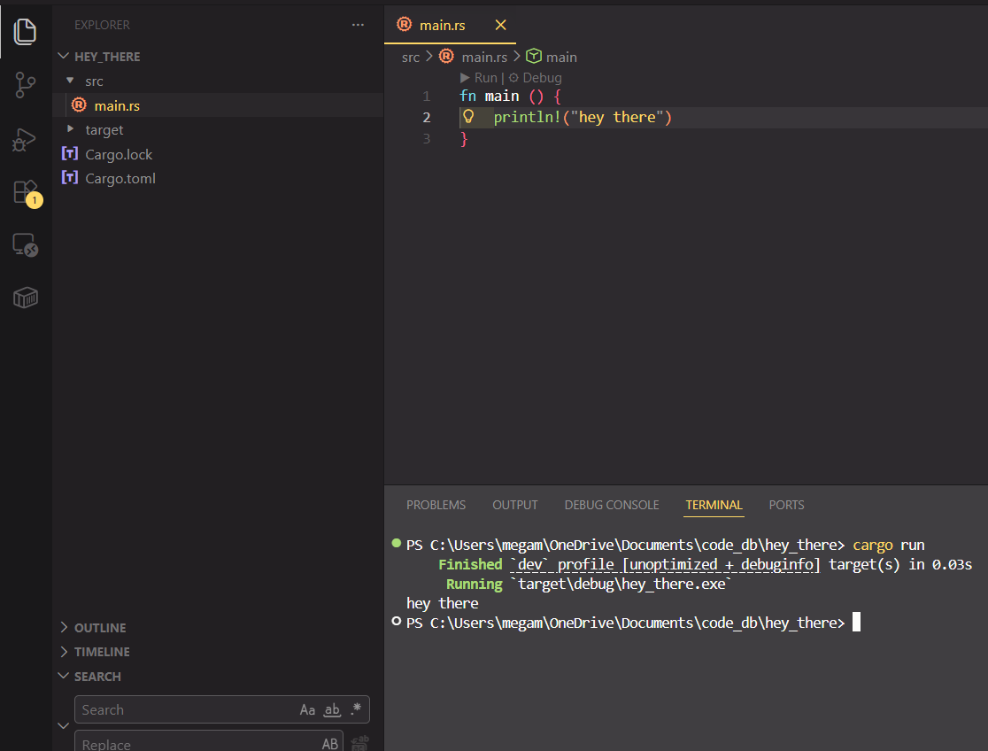Screen dimensions: 988x751
Task: Click the cargo run terminal command
Action: (889, 545)
